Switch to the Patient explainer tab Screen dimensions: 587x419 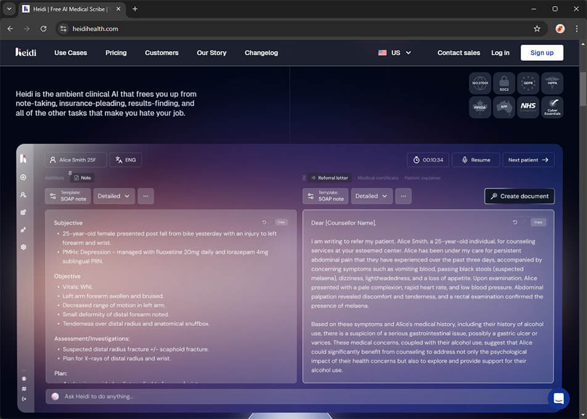[422, 177]
